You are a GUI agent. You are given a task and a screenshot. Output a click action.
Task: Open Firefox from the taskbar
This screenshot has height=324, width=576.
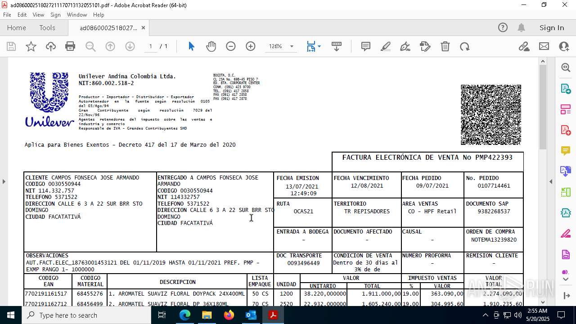pyautogui.click(x=229, y=315)
